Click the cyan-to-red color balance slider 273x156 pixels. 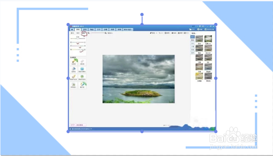click(x=78, y=42)
